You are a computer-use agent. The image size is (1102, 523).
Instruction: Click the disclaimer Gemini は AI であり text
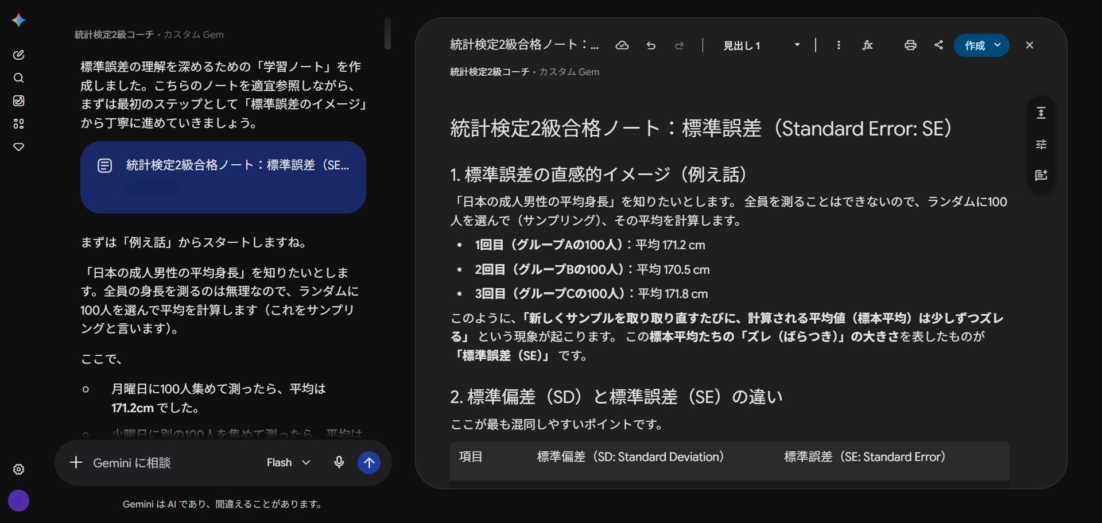tap(223, 504)
